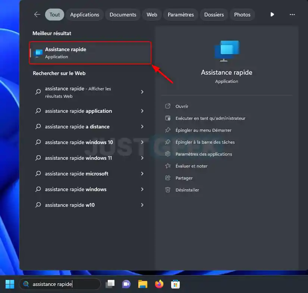Screen dimensions: 308x293
Task: Switch to the Web filter tab
Action: pos(152,15)
